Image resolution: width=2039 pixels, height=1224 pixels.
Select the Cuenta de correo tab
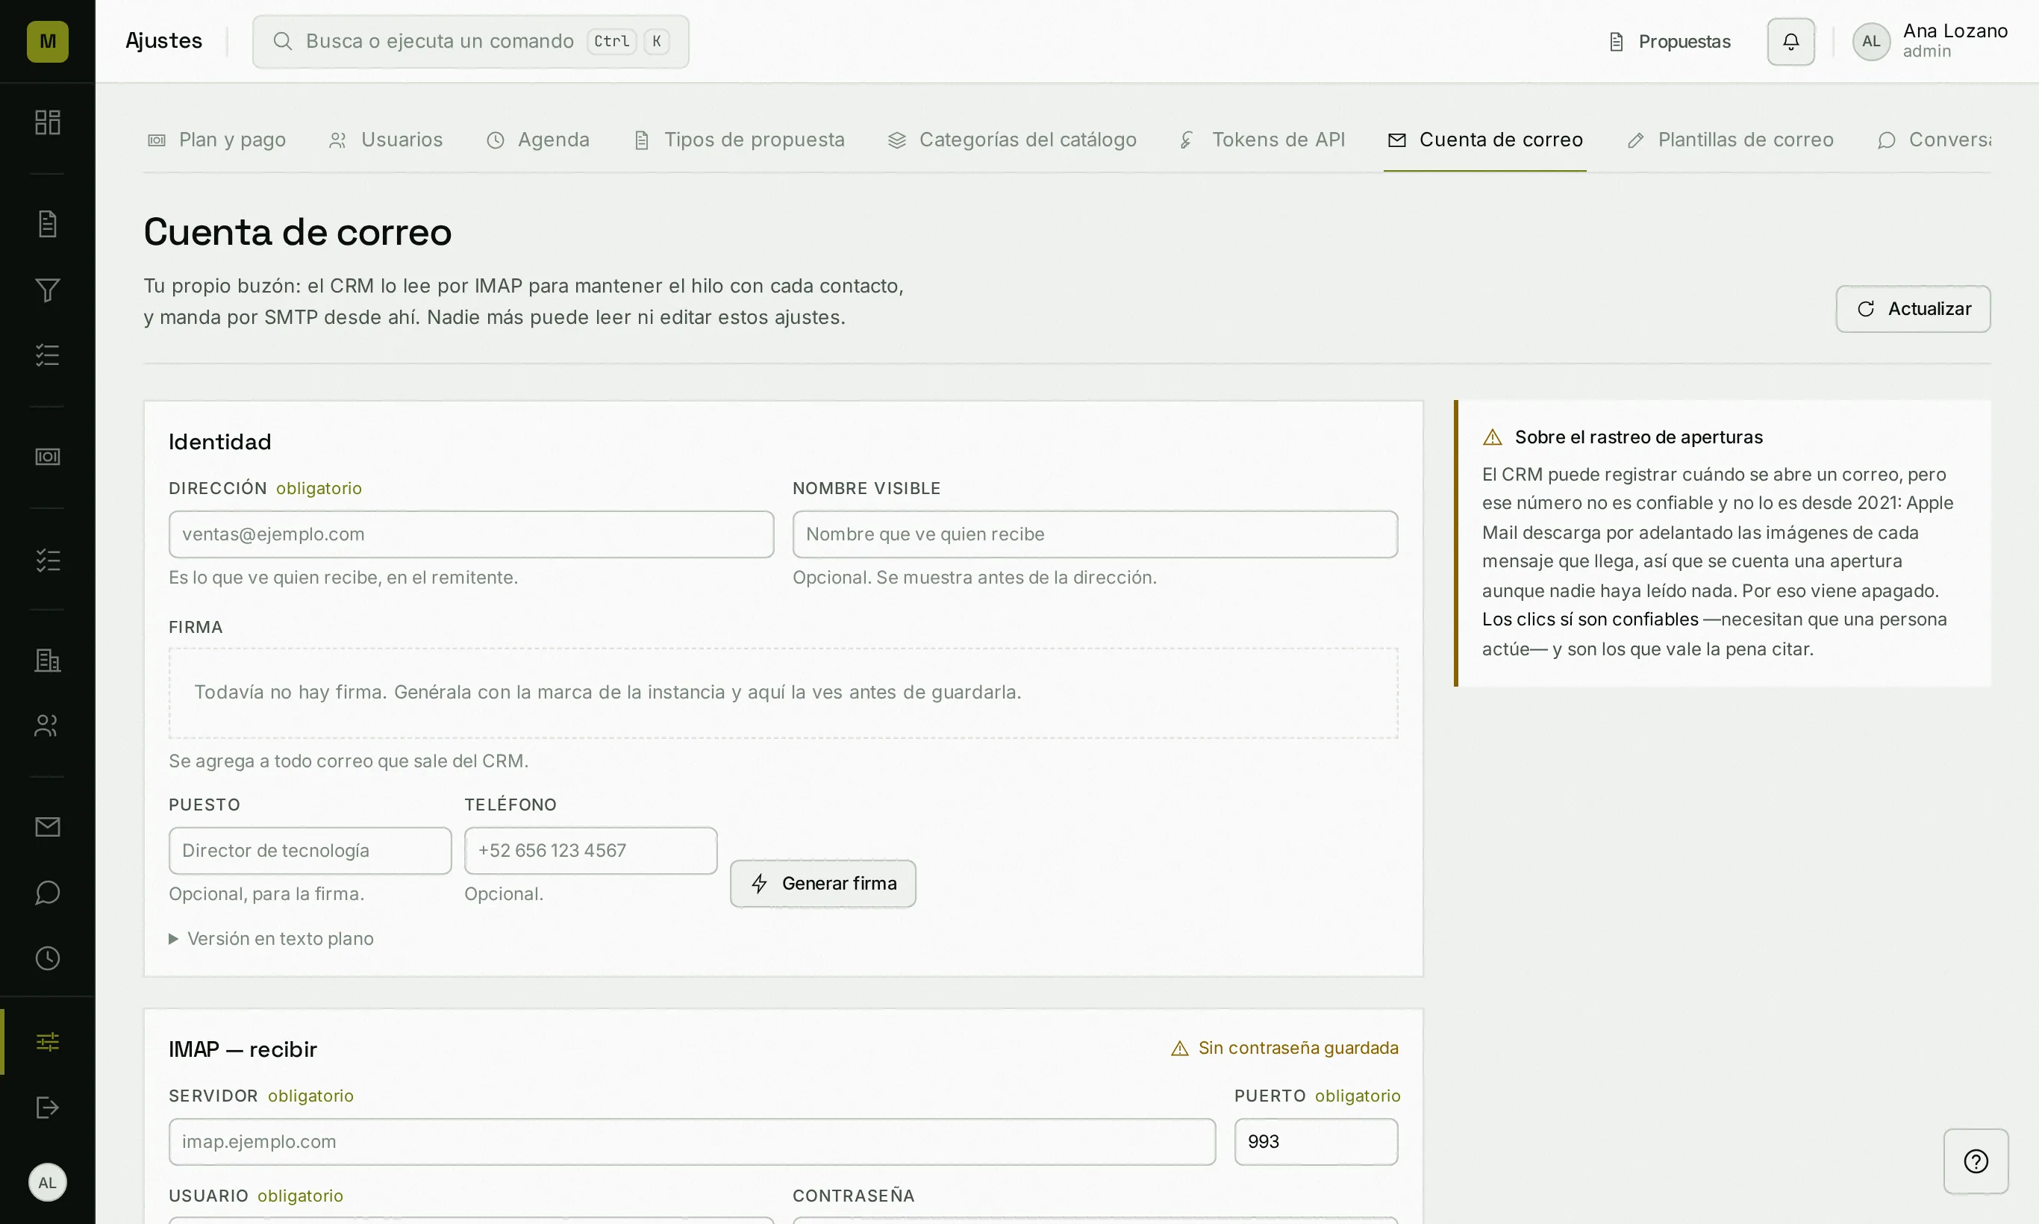(1484, 140)
